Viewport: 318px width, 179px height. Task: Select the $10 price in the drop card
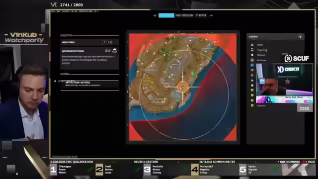click(108, 51)
